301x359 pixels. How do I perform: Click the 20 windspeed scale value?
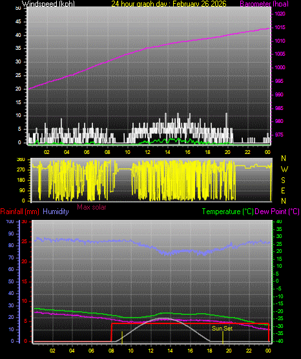click(18, 89)
